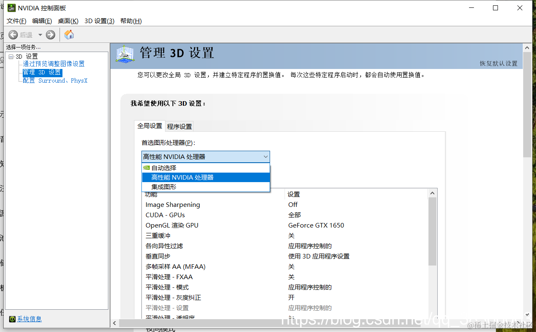Image resolution: width=536 pixels, height=332 pixels.
Task: Click the 平滑处理 - 灰度纠正 row
Action: pyautogui.click(x=285, y=298)
